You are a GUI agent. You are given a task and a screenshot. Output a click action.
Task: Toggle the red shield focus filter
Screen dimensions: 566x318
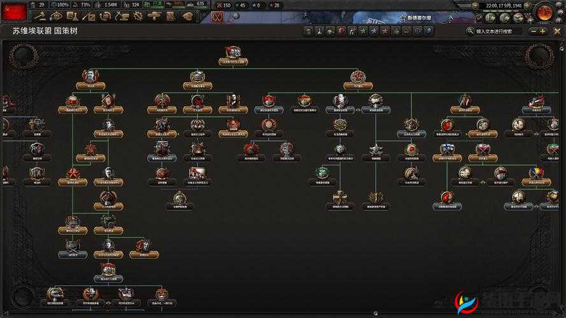[342, 31]
